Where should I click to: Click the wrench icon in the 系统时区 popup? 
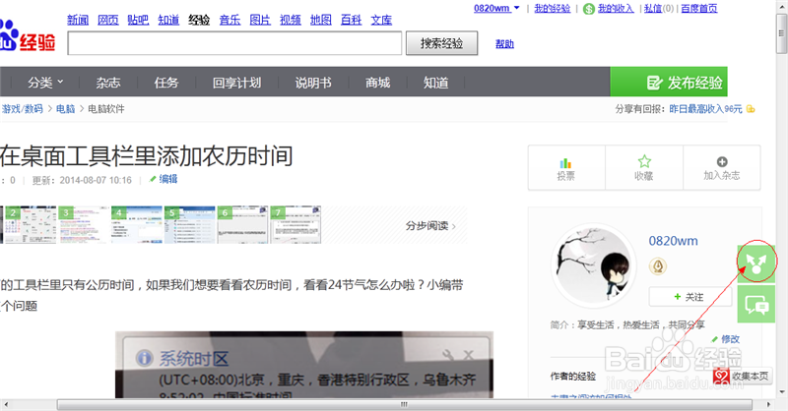tap(448, 355)
